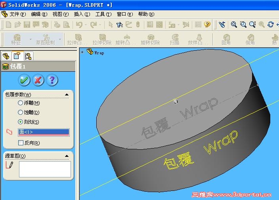The image size is (279, 200).
Task: Click the Zoom to Fit icon
Action: (x=234, y=24)
